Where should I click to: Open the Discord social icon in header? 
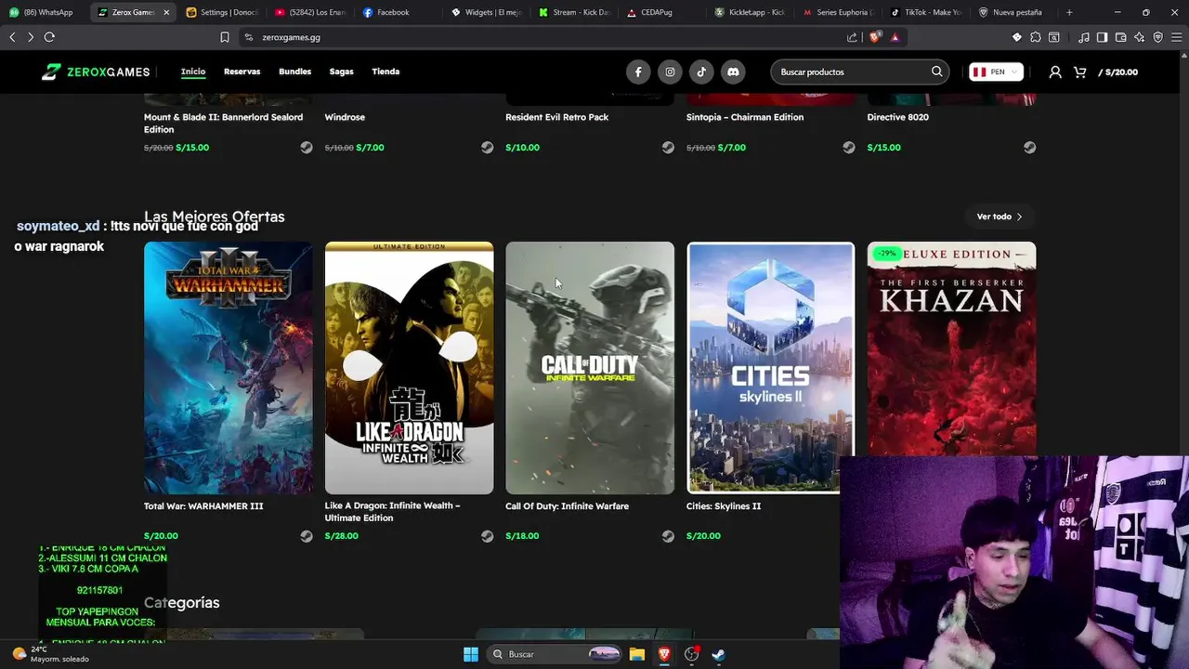tap(733, 72)
